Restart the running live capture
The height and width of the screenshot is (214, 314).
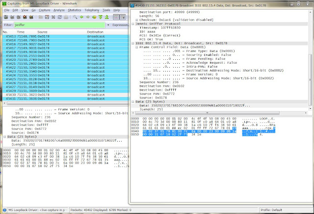31,17
